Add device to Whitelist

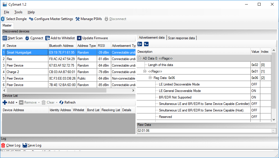60,38
